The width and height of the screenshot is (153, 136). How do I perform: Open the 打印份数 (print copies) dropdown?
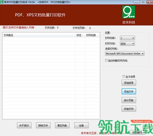point(127,38)
